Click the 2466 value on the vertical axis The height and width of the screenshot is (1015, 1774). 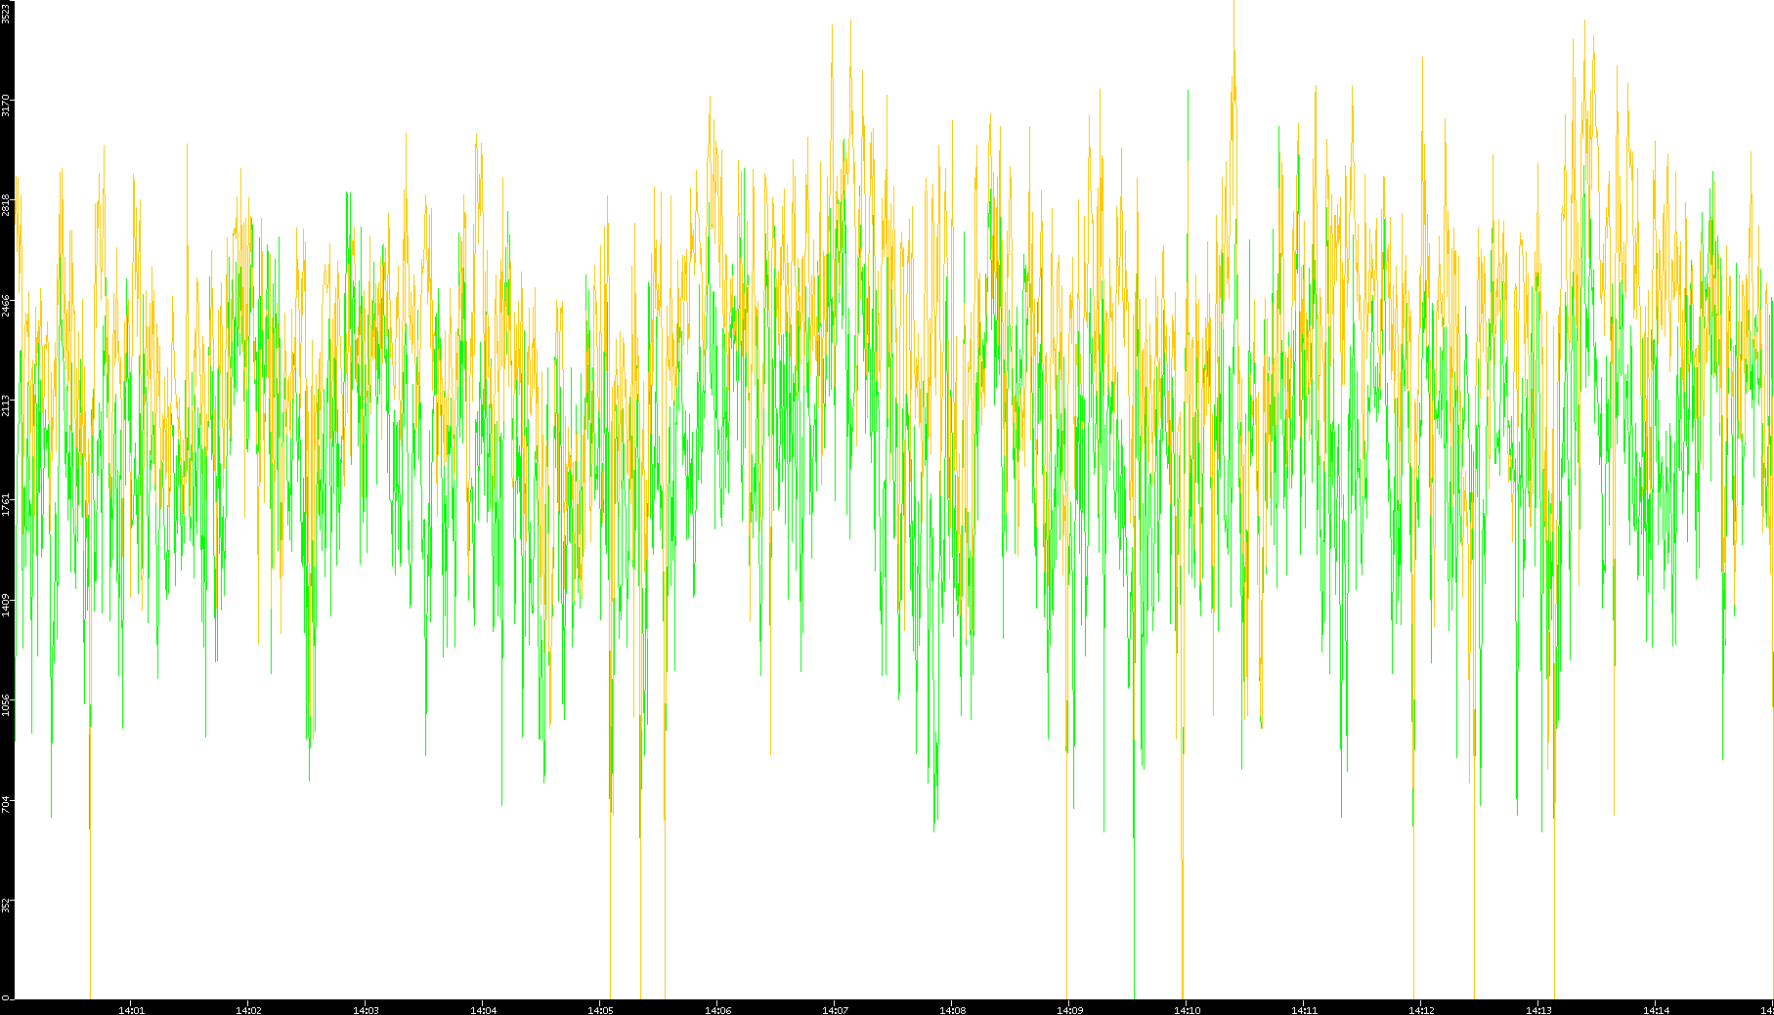coord(6,305)
